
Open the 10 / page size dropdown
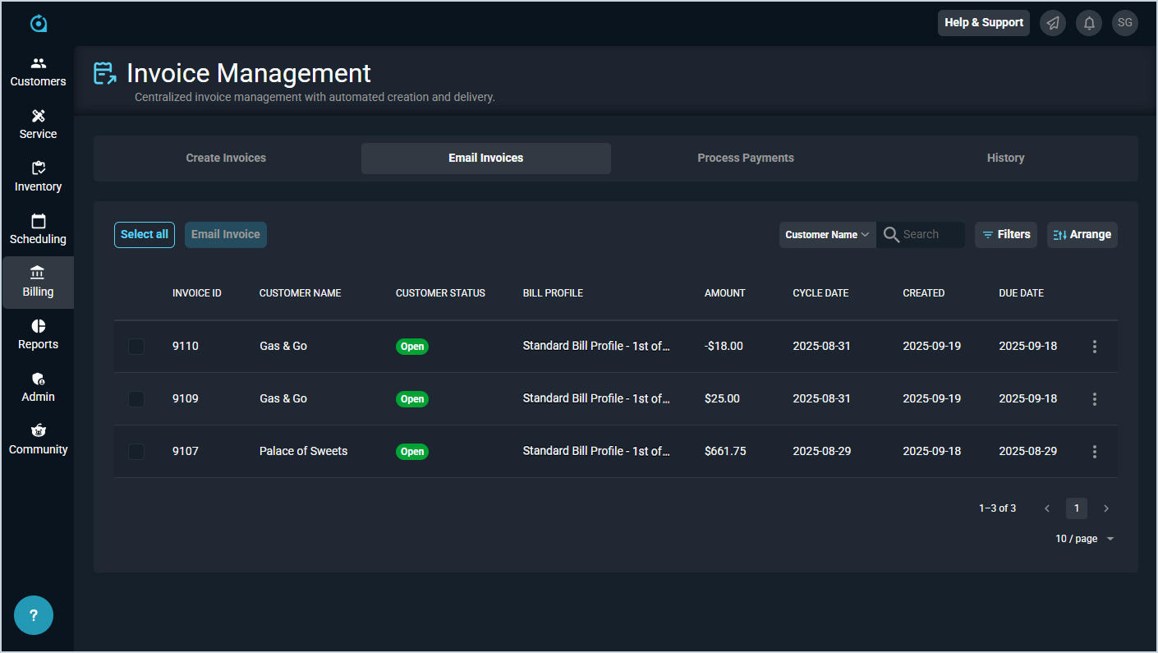pyautogui.click(x=1084, y=539)
